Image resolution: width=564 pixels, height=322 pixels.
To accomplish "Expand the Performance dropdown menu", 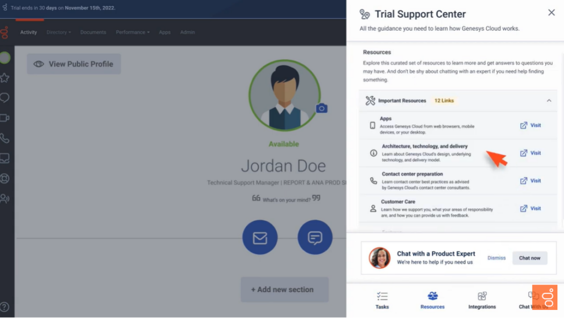I will click(132, 32).
